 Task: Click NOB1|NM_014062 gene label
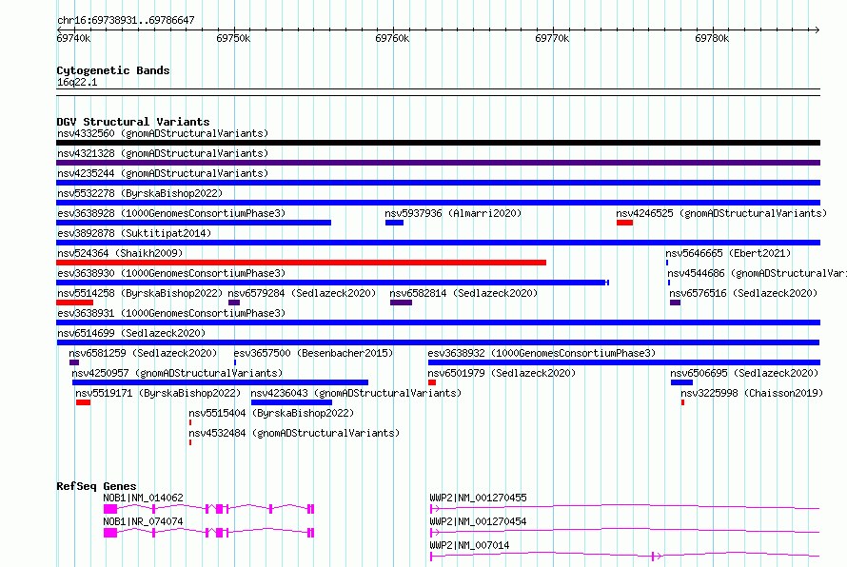pyautogui.click(x=143, y=498)
